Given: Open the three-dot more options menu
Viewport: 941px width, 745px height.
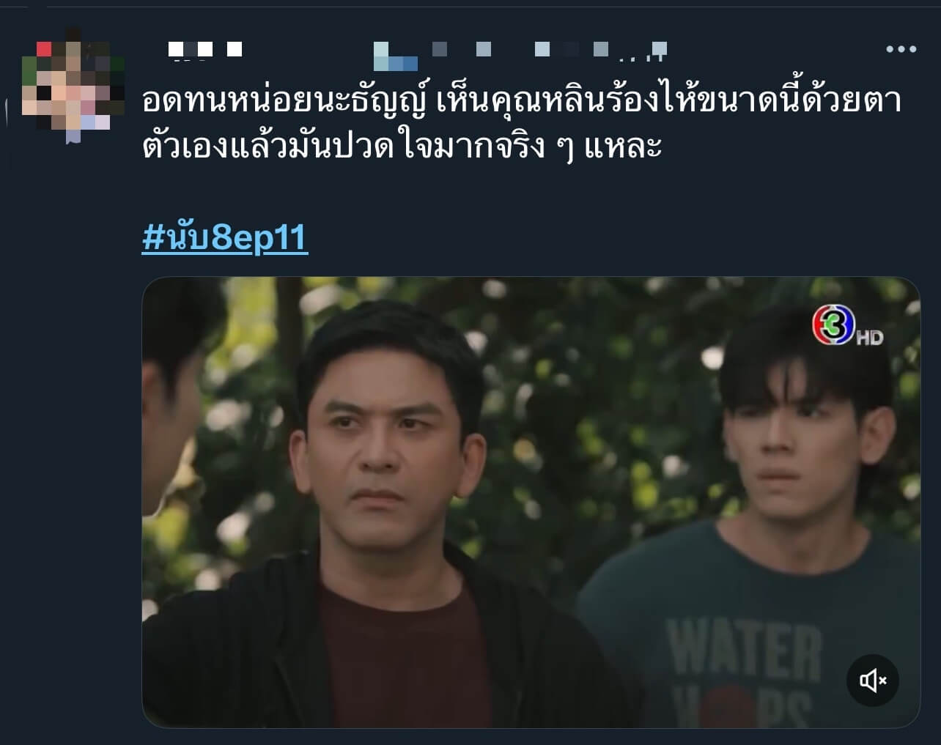Looking at the screenshot, I should [x=901, y=49].
